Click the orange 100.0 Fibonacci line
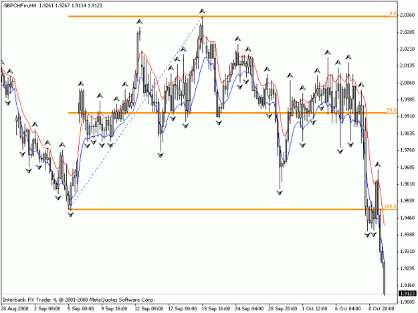This screenshot has width=418, height=313. click(x=233, y=210)
